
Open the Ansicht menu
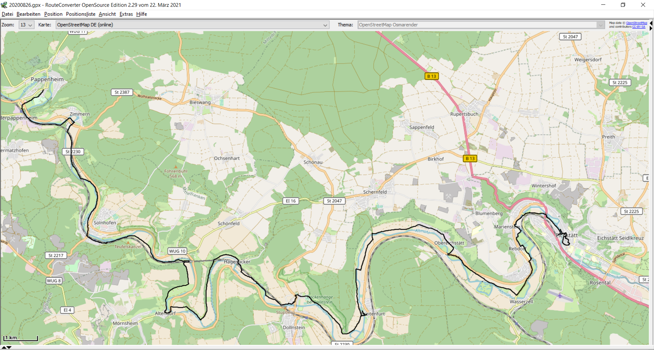107,14
